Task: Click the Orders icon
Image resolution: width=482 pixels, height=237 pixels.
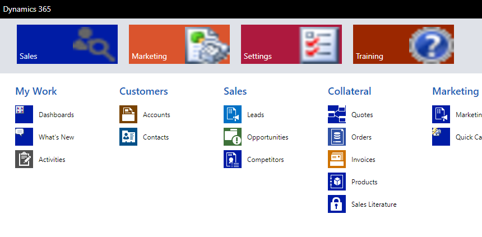Action: tap(337, 137)
